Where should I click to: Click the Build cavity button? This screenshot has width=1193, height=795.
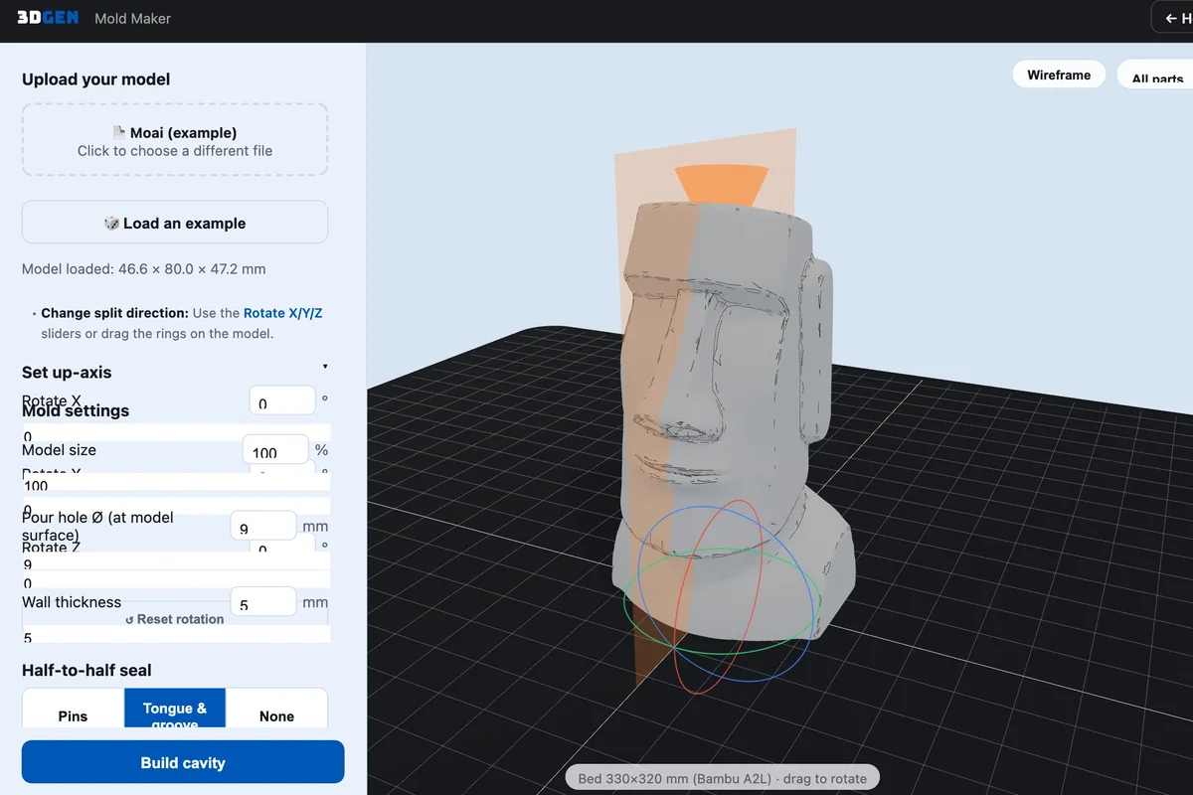[x=183, y=762]
